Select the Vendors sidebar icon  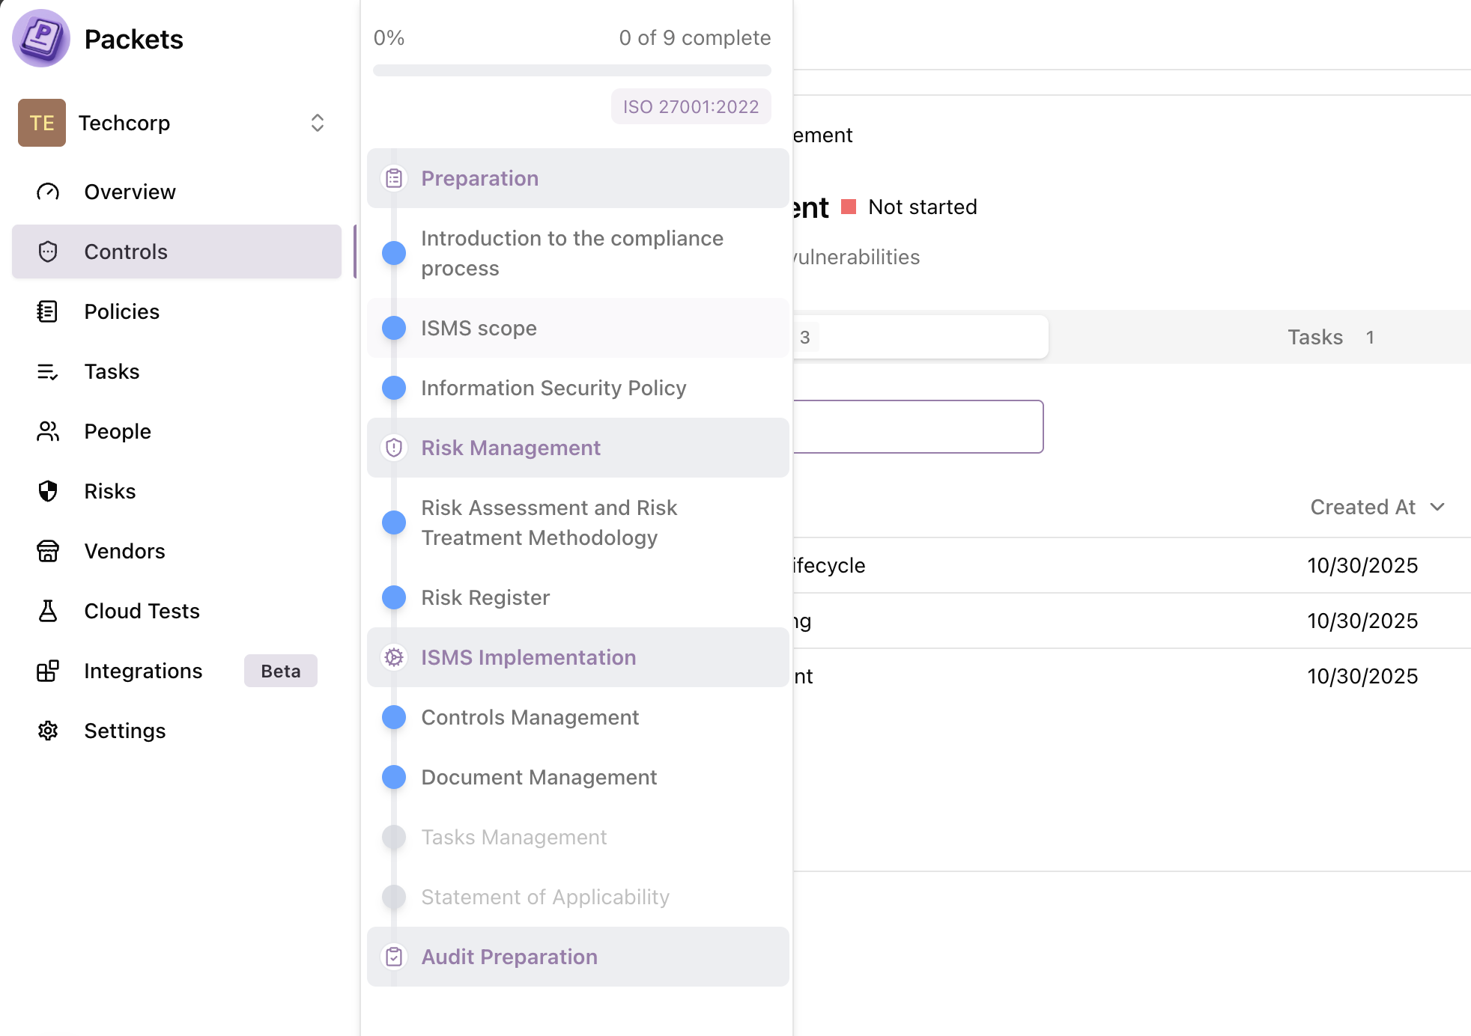pos(47,552)
